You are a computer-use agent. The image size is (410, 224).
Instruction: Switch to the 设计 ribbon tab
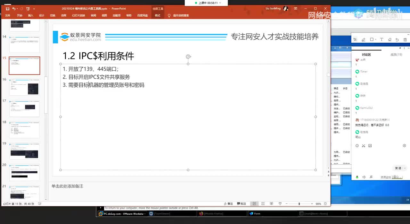click(42, 15)
